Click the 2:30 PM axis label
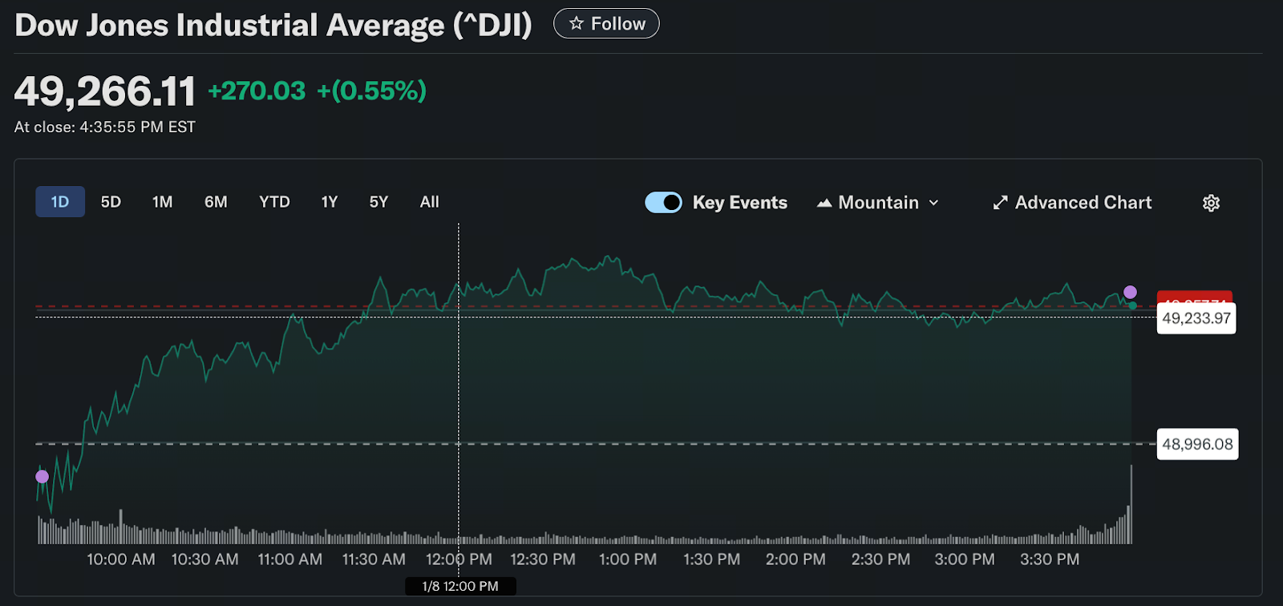This screenshot has height=606, width=1283. tap(880, 560)
